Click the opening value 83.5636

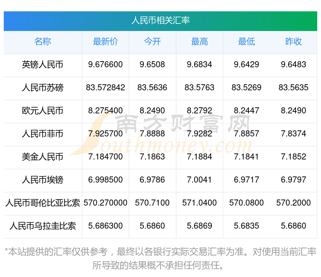coord(152,88)
